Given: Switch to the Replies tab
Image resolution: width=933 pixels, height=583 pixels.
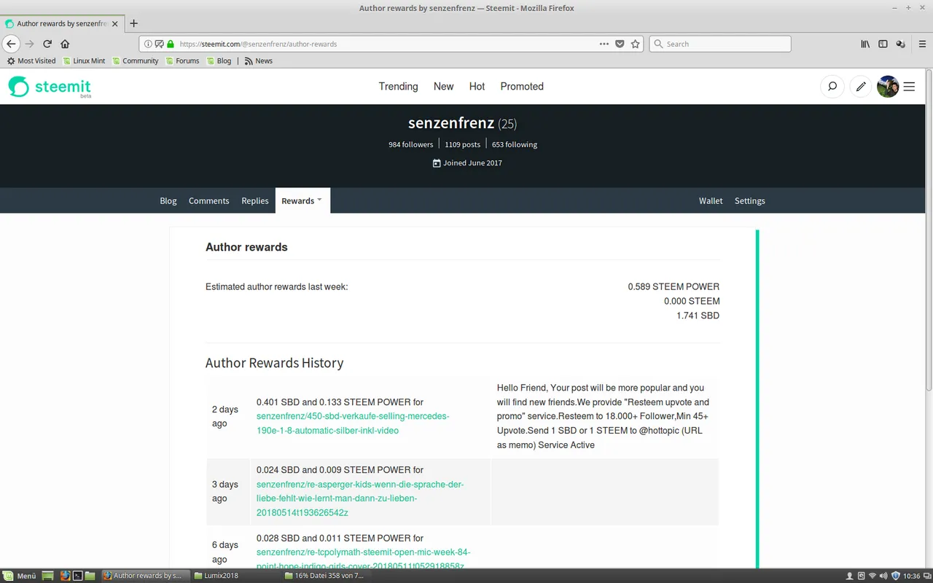Looking at the screenshot, I should click(255, 200).
